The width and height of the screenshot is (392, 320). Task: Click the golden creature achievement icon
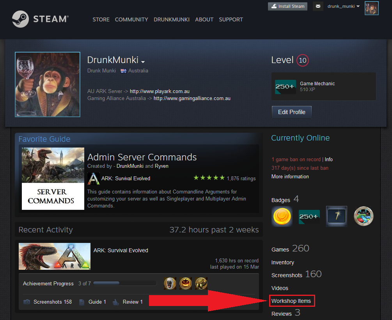click(x=201, y=283)
